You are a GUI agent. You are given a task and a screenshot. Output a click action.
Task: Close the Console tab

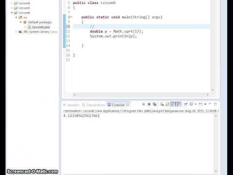(127, 105)
